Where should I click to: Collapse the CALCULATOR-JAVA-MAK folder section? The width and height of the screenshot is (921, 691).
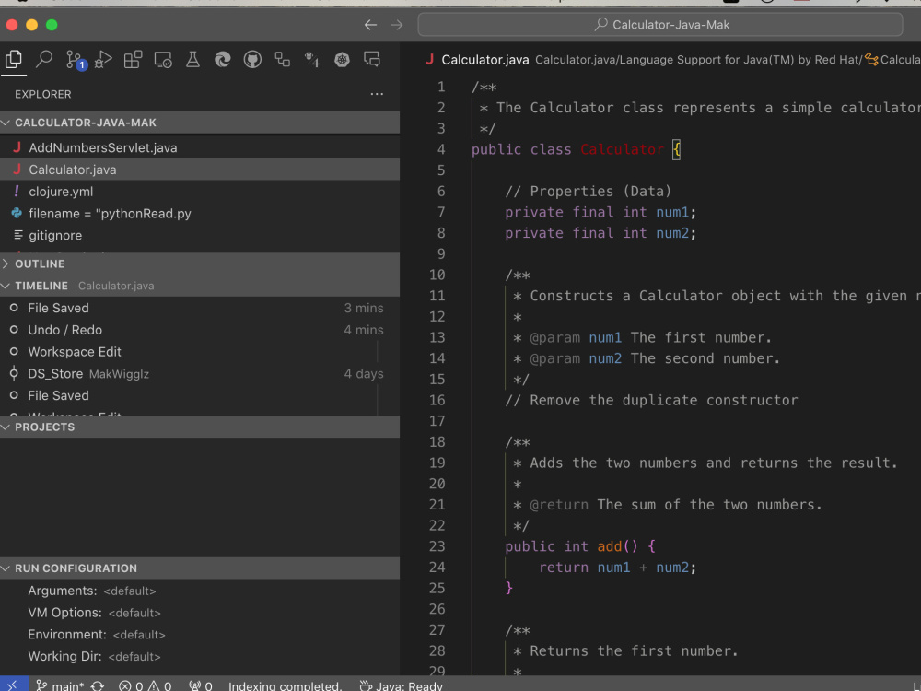click(x=200, y=123)
